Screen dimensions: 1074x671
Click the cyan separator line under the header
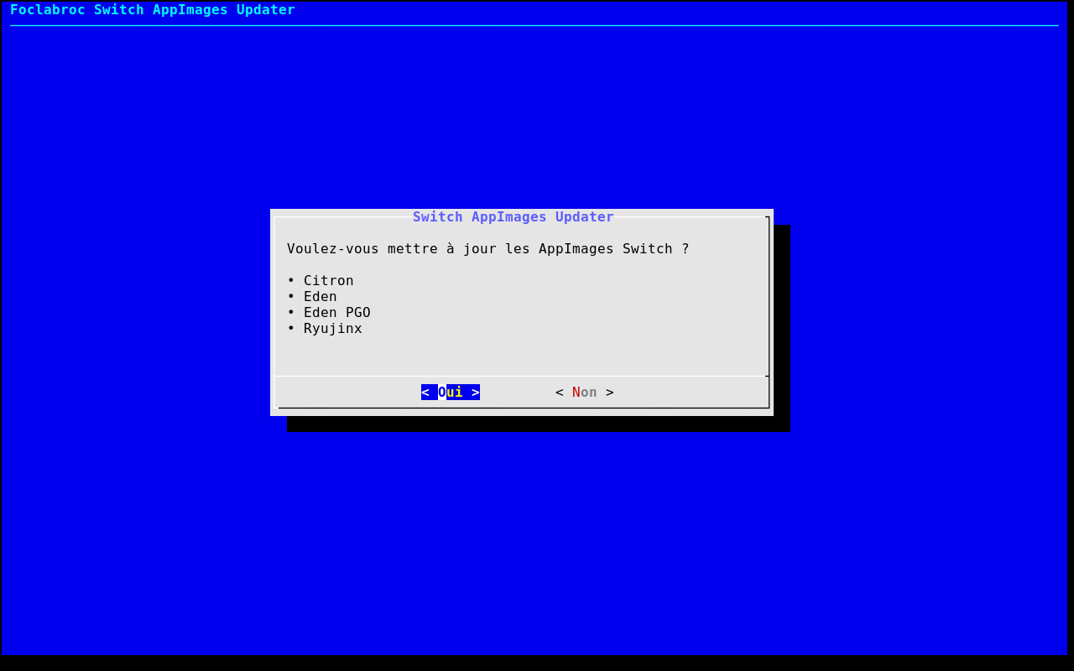coord(534,26)
